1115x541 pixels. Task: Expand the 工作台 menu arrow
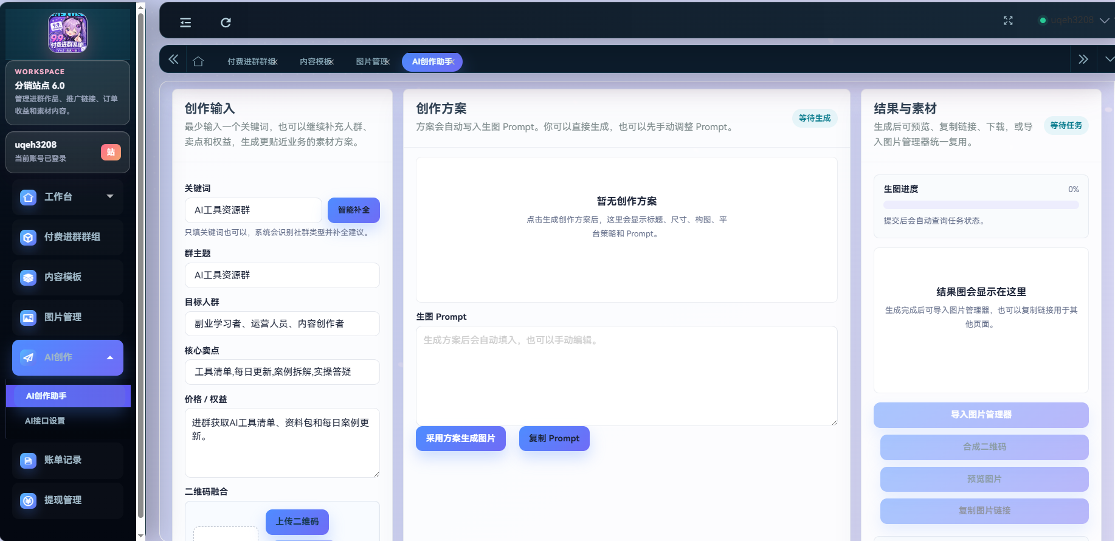(110, 196)
